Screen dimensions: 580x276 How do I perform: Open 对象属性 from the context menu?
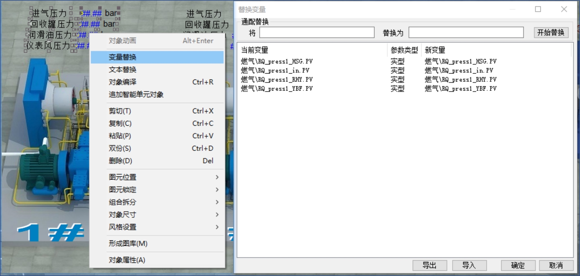(x=127, y=260)
